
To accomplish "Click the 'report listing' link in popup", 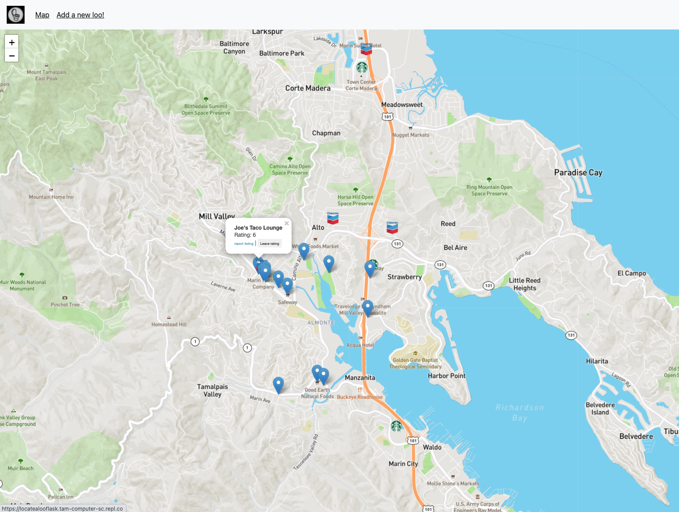I will click(x=243, y=244).
